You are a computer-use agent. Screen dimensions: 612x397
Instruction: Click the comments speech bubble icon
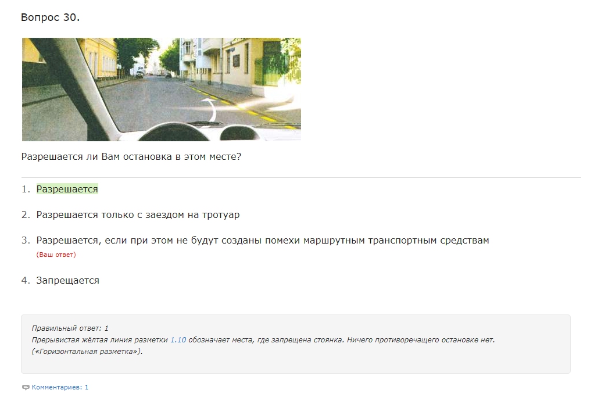(x=26, y=388)
